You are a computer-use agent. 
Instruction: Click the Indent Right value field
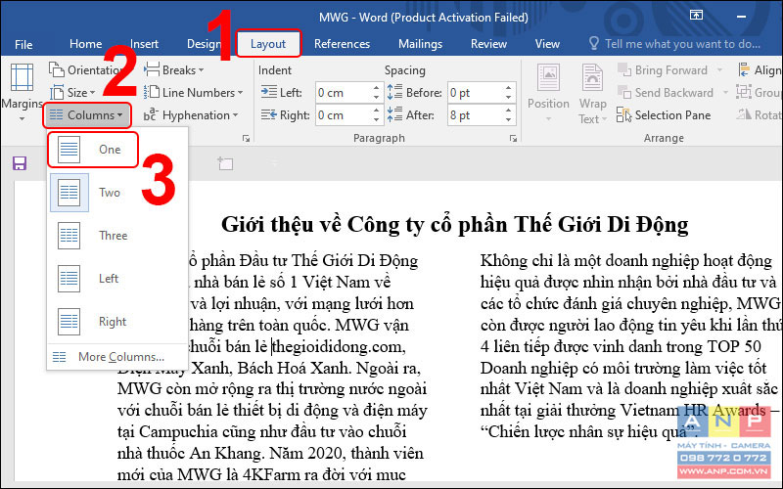[344, 115]
